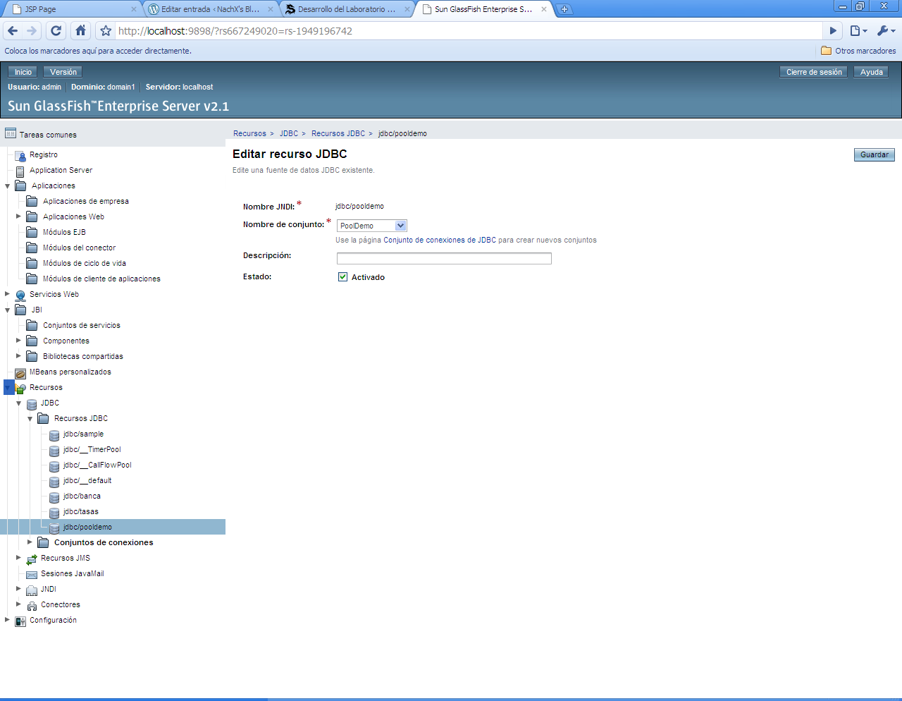Click the Otros marcadores folder icon
The image size is (902, 701).
826,51
